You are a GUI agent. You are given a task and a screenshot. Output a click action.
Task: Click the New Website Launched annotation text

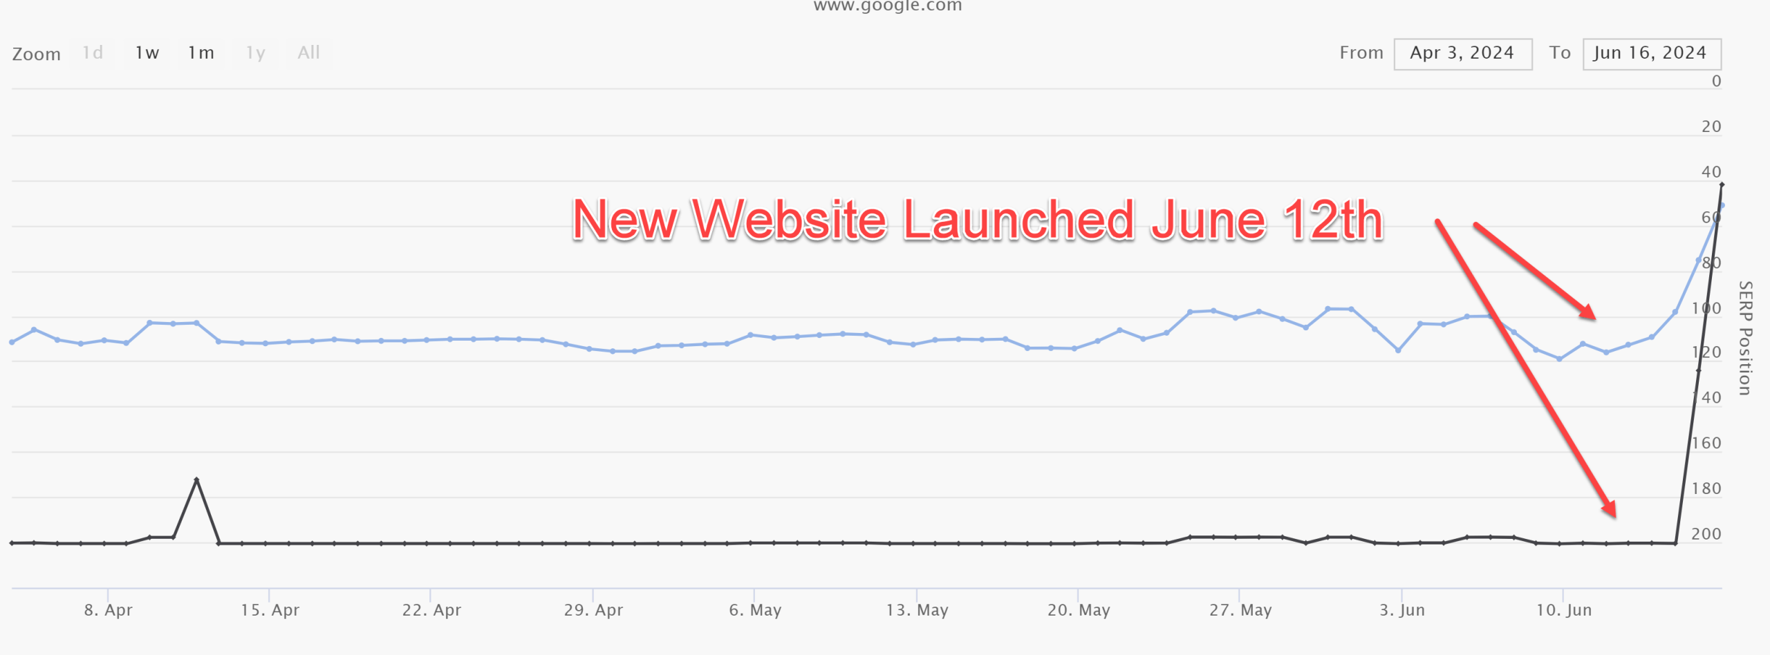click(978, 220)
